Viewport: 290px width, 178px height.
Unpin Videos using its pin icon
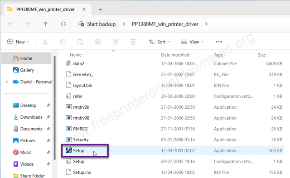click(x=48, y=164)
